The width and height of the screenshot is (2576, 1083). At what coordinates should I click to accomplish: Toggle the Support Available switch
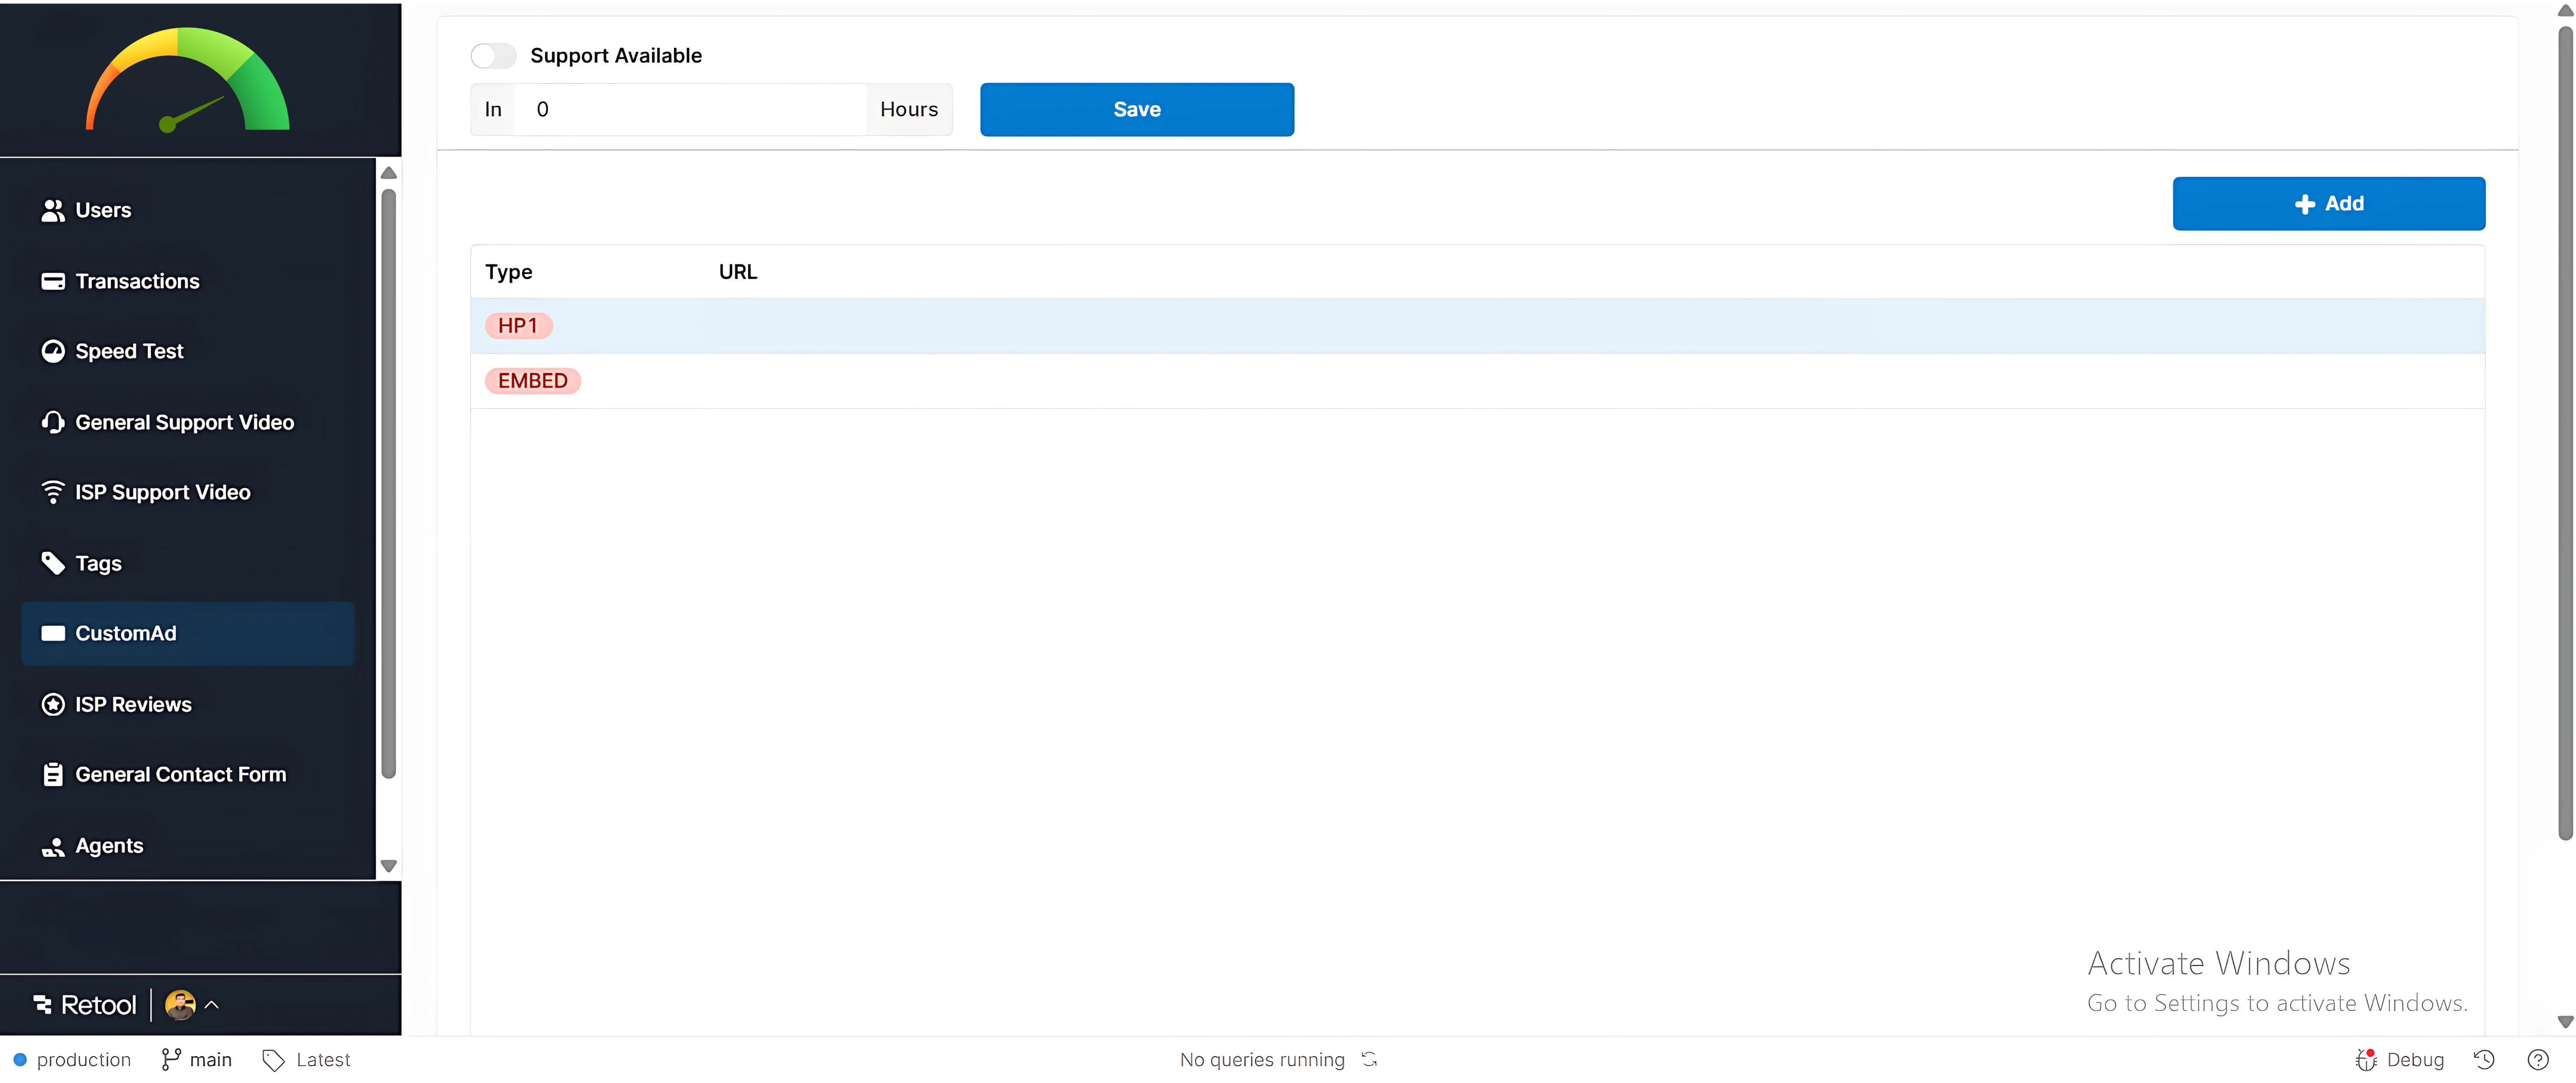click(x=494, y=56)
